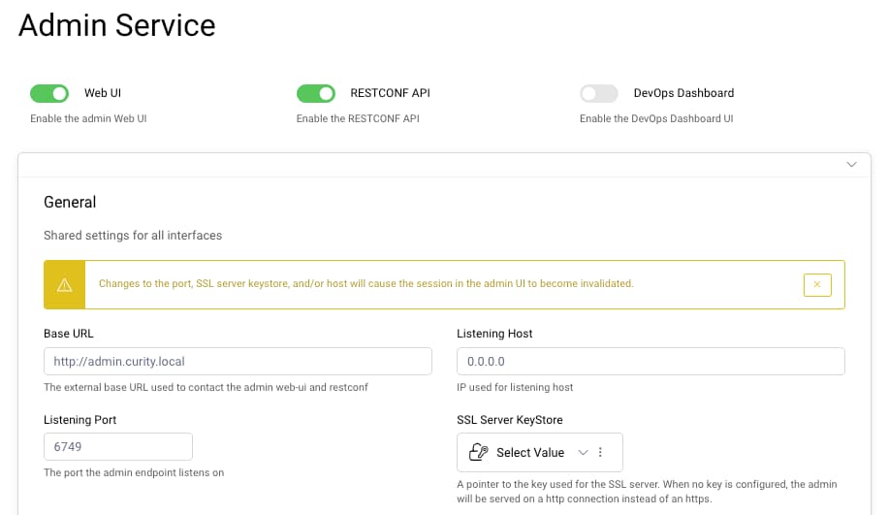Enable the DevOps Dashboard toggle
The image size is (889, 515).
(598, 93)
